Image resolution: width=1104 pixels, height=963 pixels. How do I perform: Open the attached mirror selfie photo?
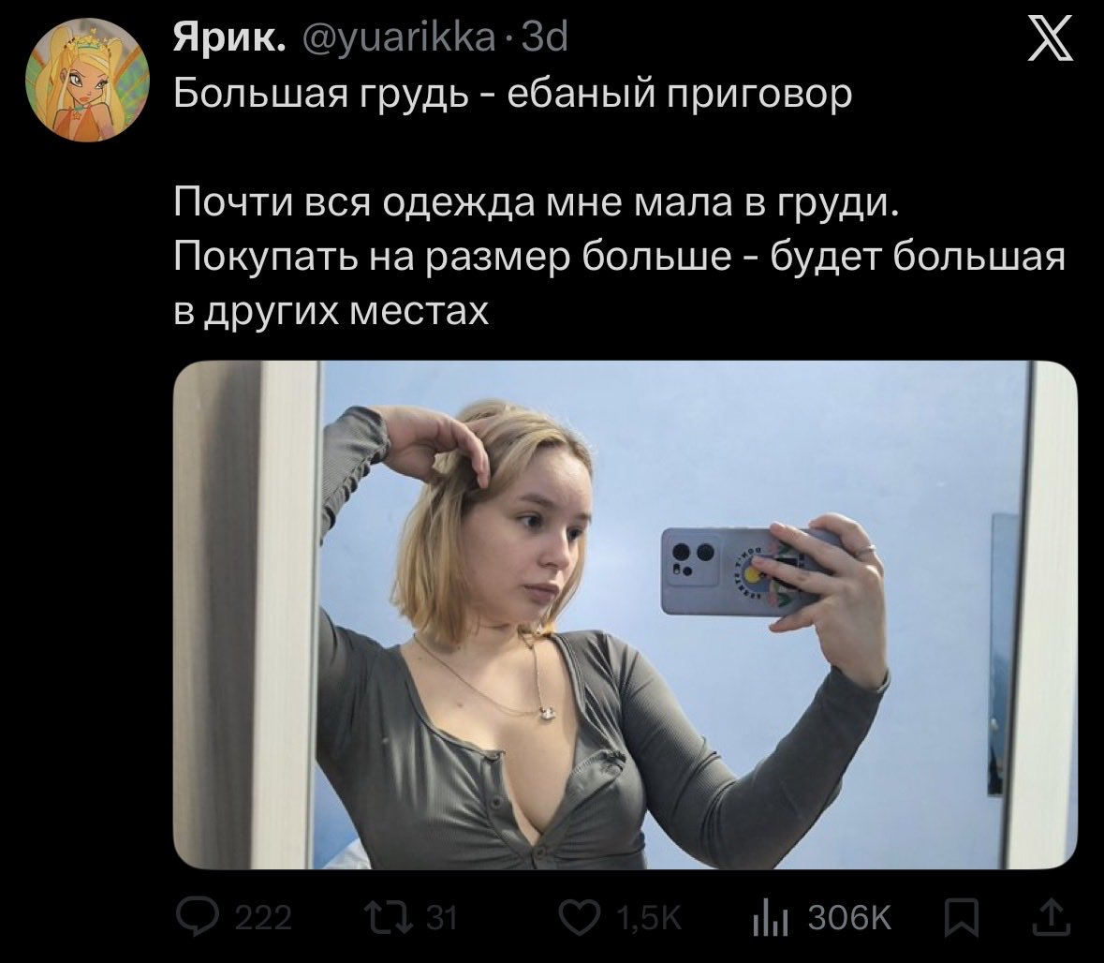(x=625, y=615)
